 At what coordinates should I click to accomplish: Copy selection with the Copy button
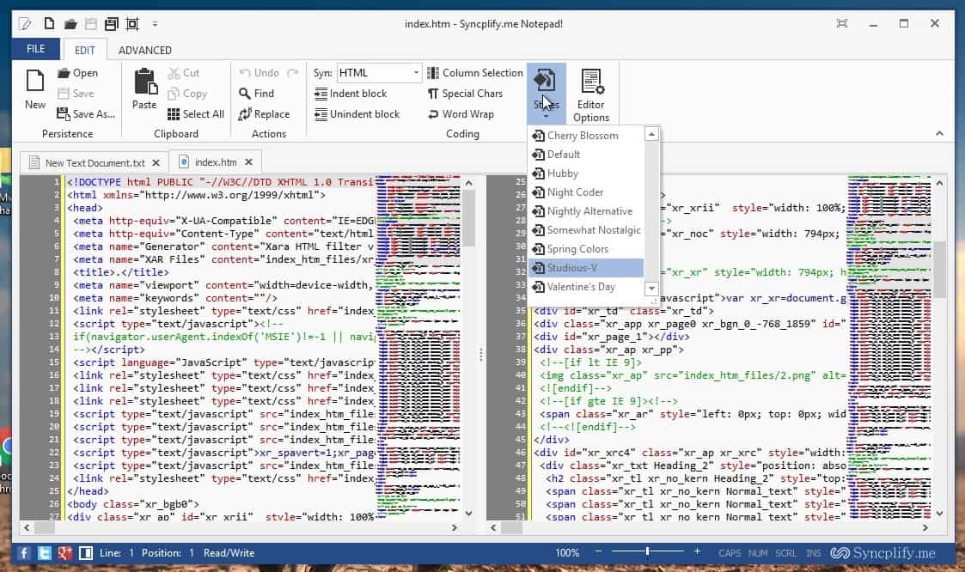187,94
